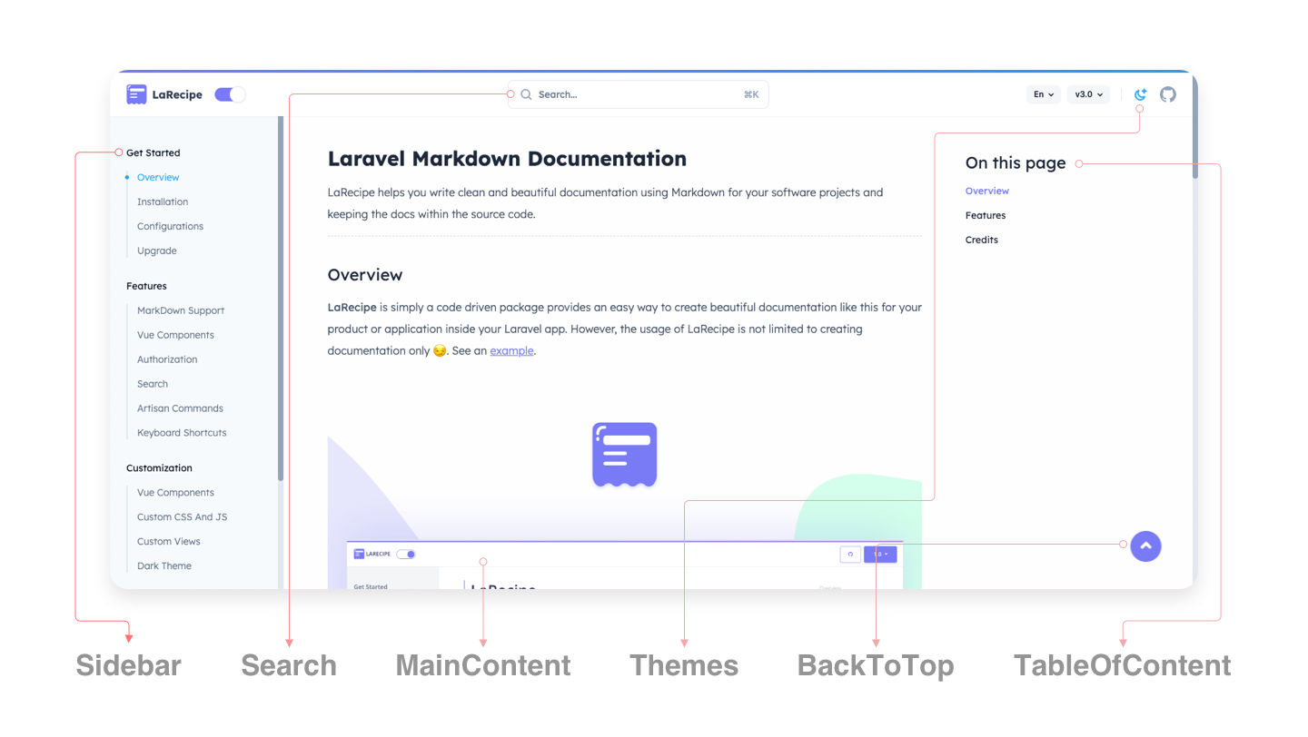Click the Customization section heading

coord(159,469)
